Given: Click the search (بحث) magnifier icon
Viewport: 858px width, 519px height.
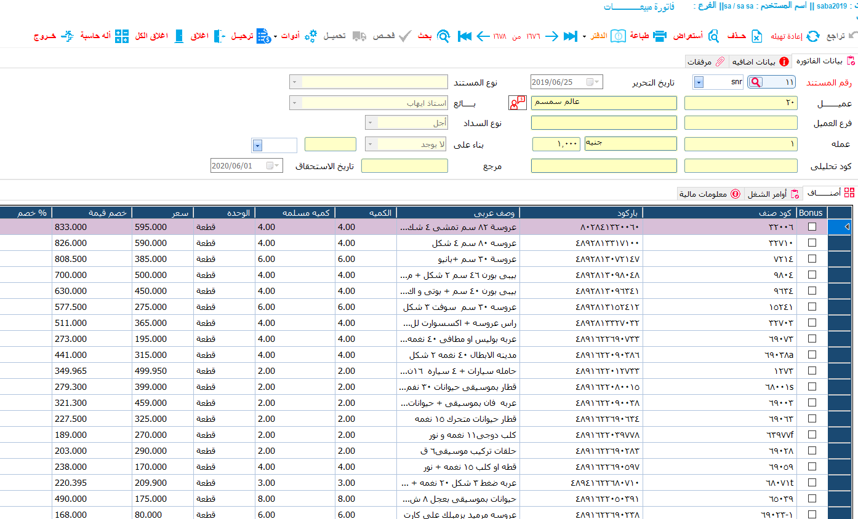Looking at the screenshot, I should tap(443, 36).
